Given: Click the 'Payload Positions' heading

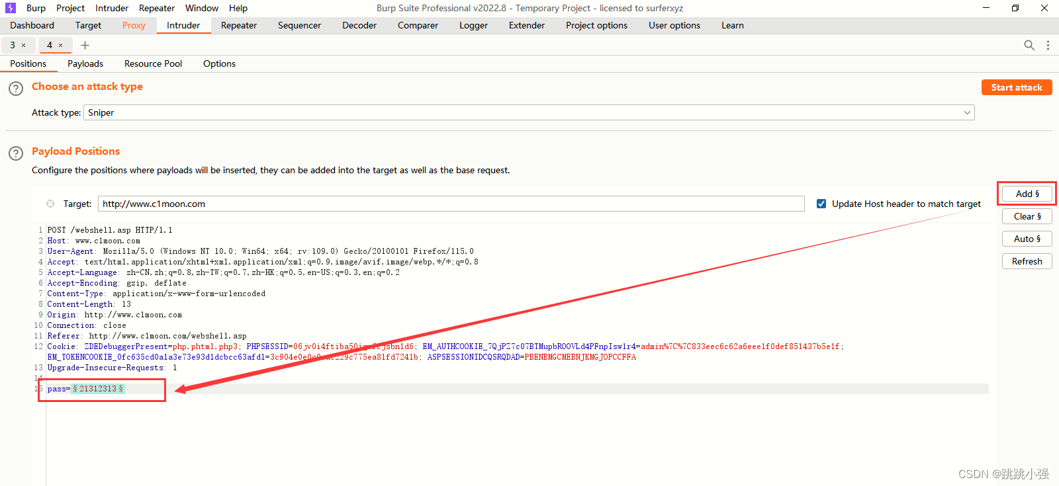Looking at the screenshot, I should coord(76,151).
